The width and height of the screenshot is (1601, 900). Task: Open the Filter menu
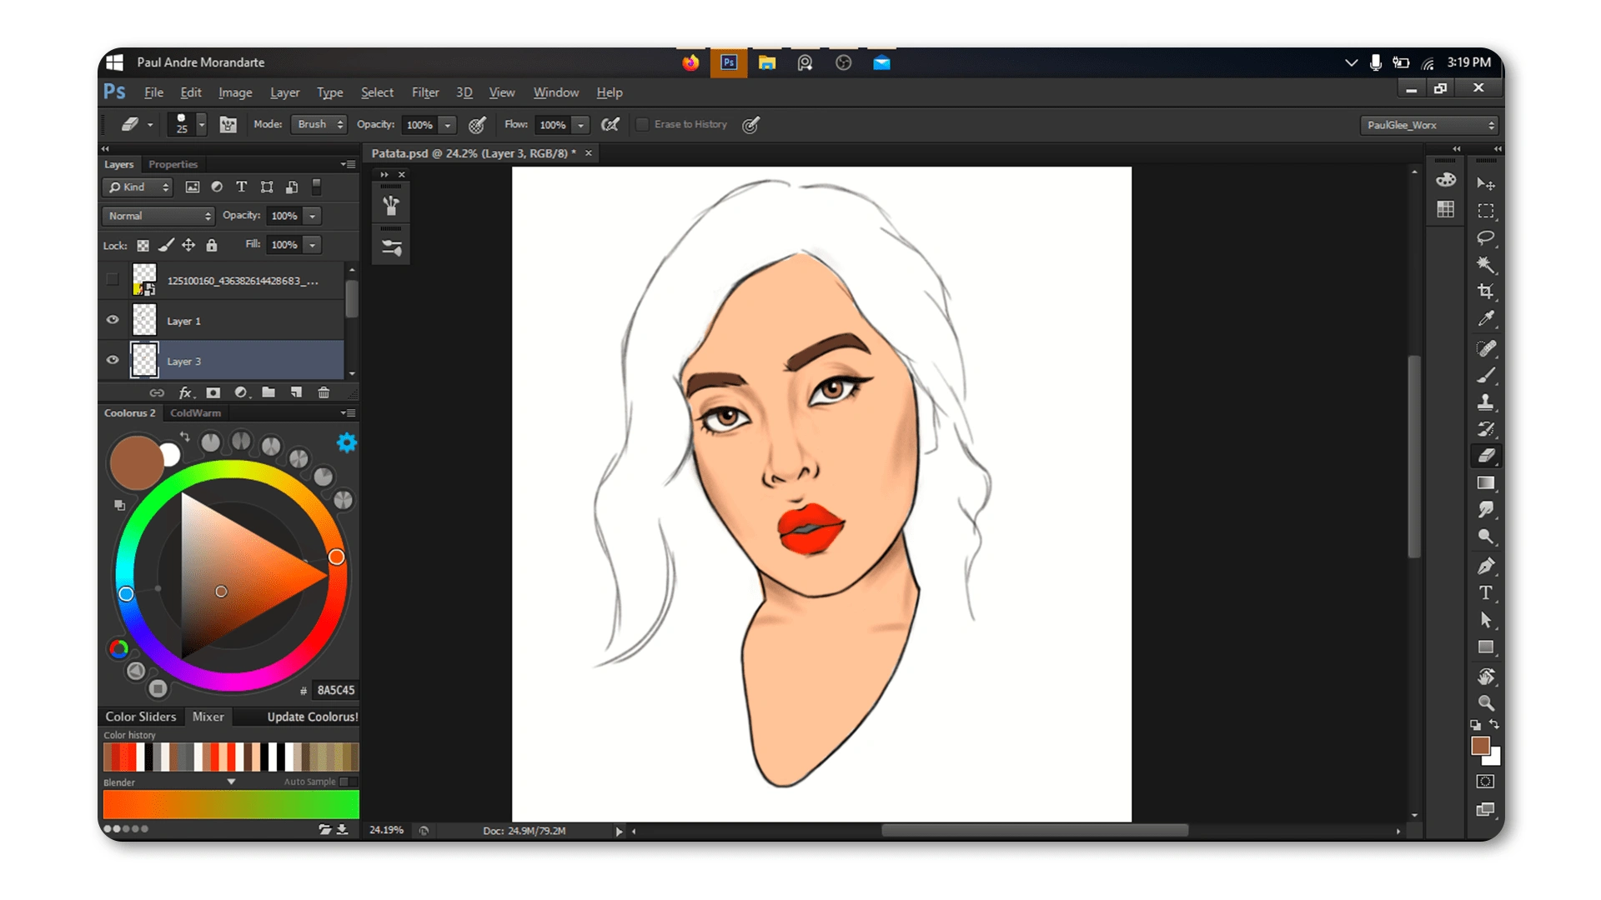pyautogui.click(x=425, y=92)
